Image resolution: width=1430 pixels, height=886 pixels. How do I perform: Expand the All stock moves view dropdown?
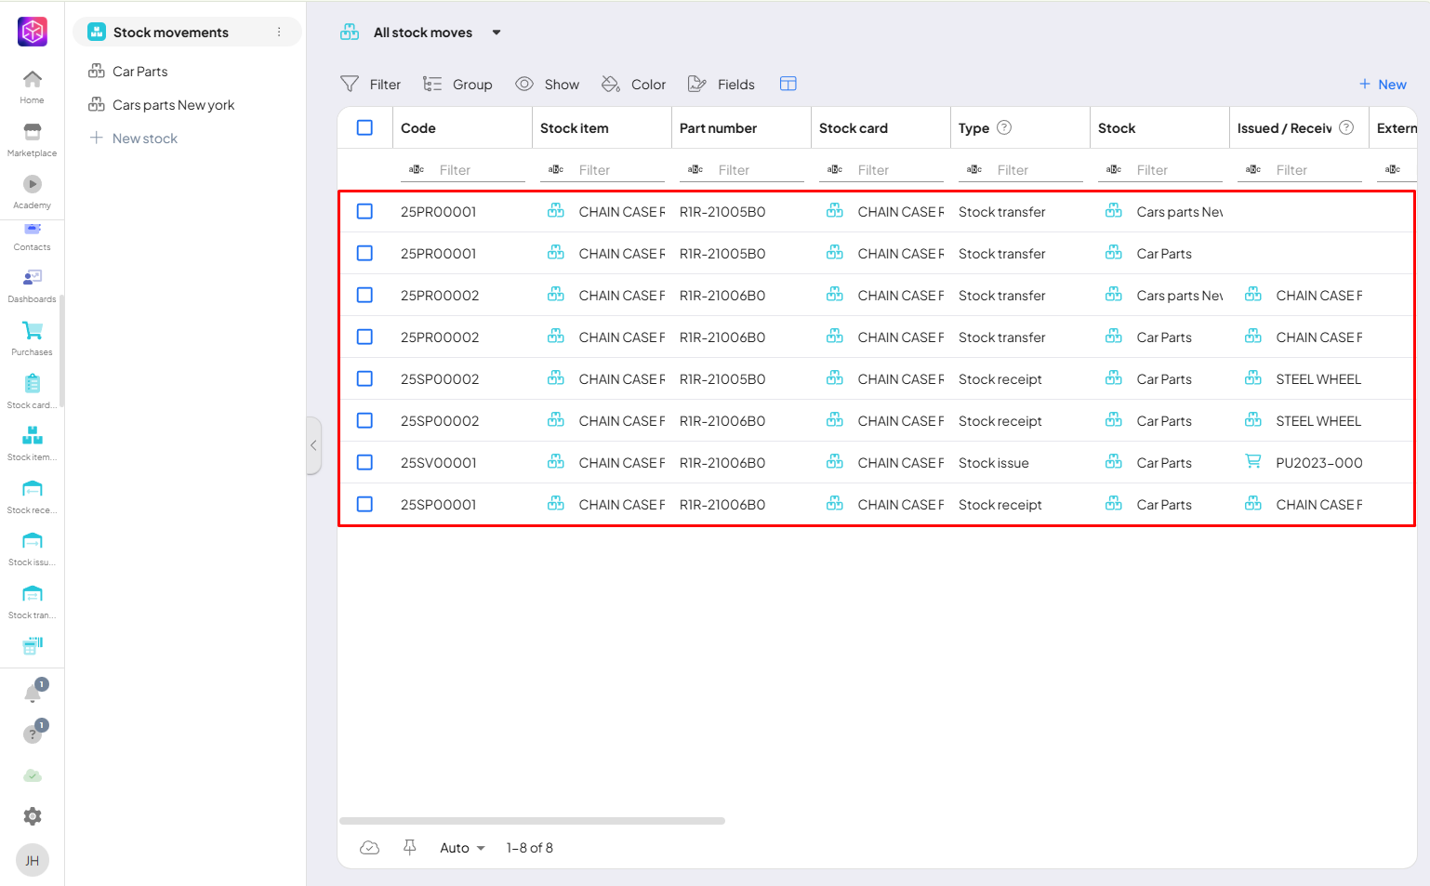(497, 33)
